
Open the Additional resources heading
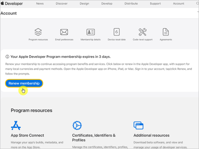(152, 135)
